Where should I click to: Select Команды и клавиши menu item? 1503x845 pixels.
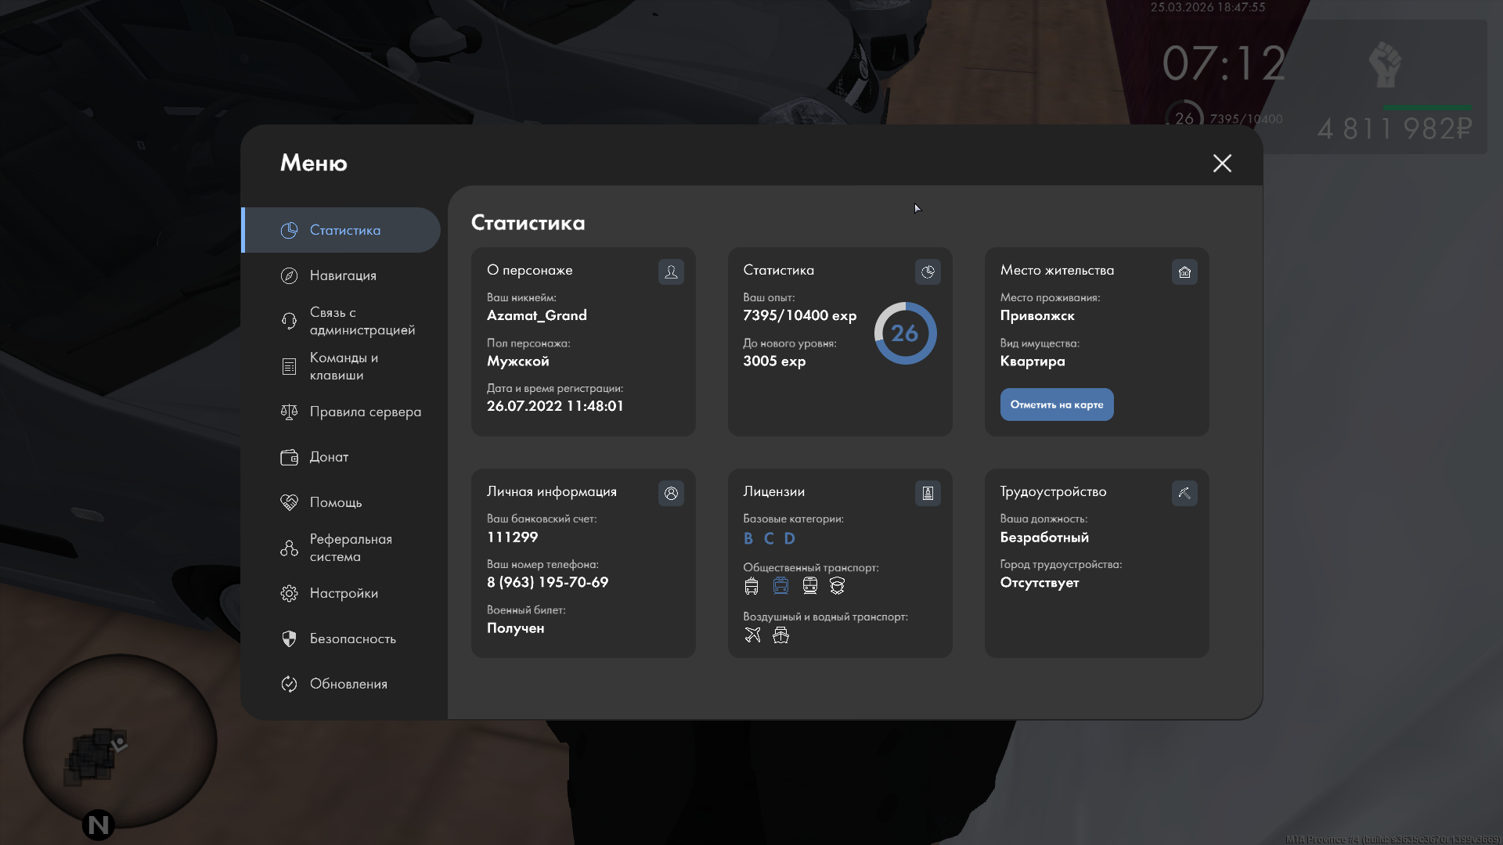pyautogui.click(x=343, y=366)
